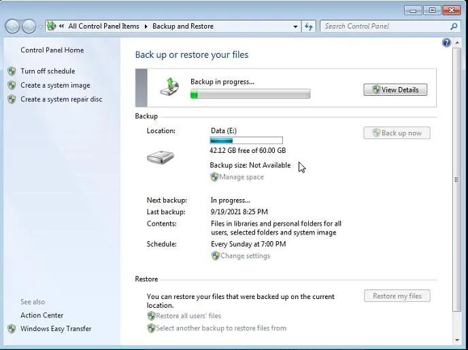Expand the breadcrumb double-chevron in address bar
The image size is (468, 350).
(62, 27)
